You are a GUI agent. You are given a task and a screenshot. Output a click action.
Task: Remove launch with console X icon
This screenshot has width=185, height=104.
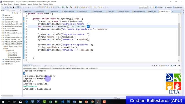click(x=154, y=66)
